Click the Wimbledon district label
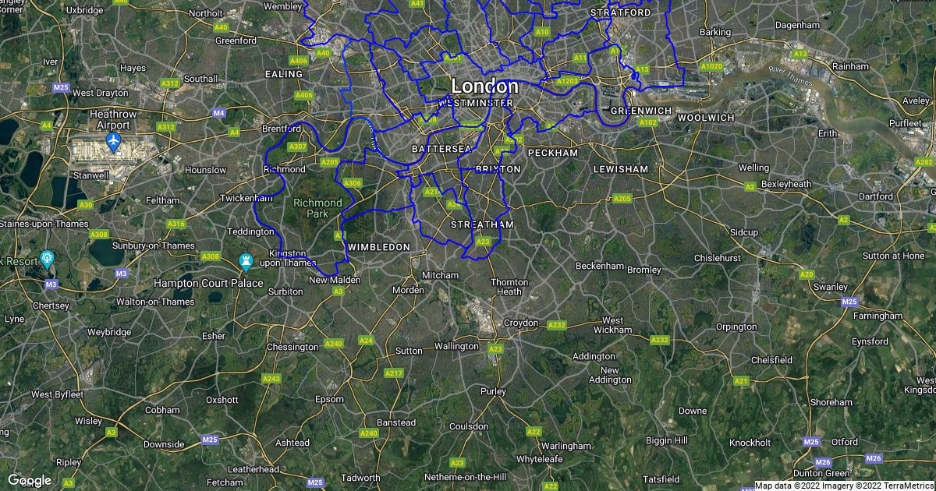The height and width of the screenshot is (491, 936). (379, 246)
